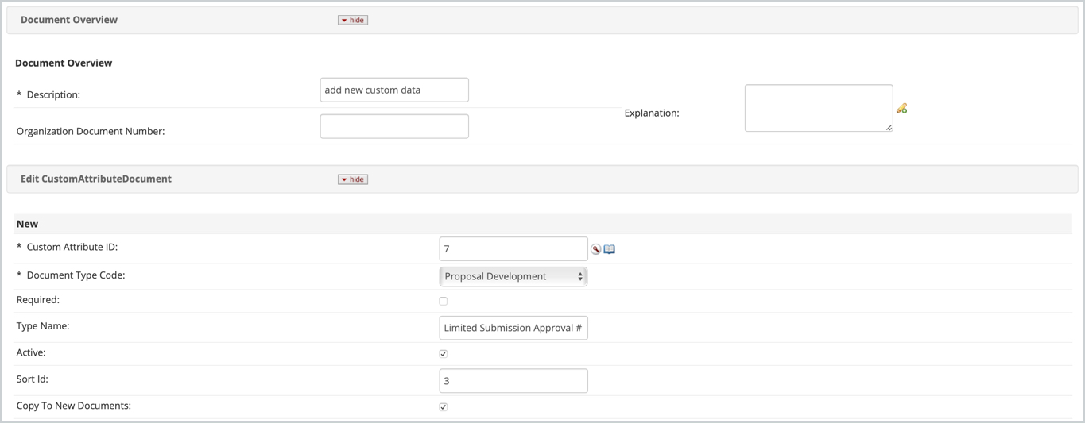1085x423 pixels.
Task: Edit the Type Name field
Action: (x=513, y=328)
